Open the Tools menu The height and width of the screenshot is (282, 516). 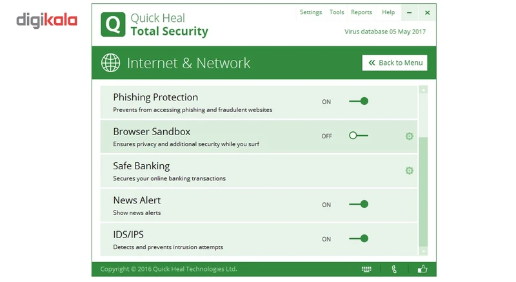click(337, 12)
